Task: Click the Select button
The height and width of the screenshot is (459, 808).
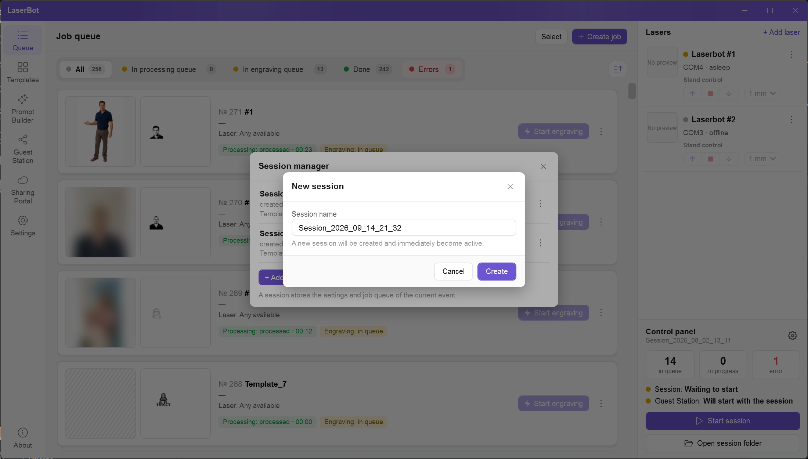Action: coord(551,37)
